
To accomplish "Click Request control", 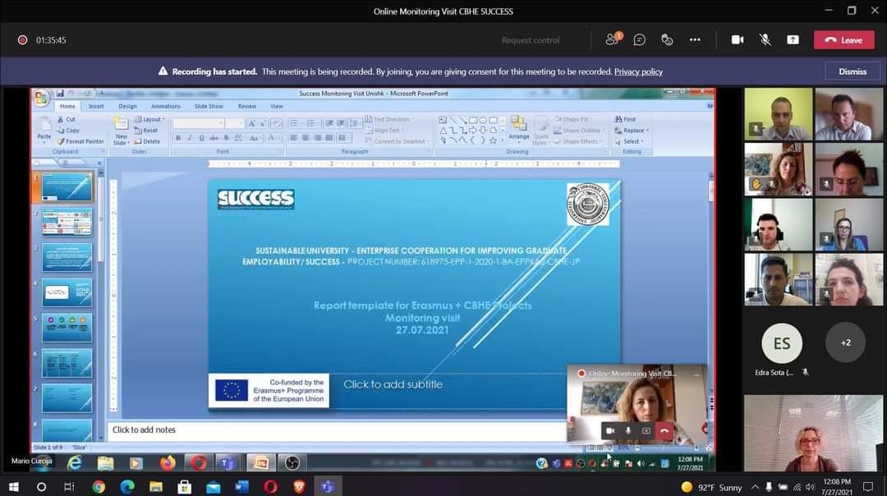I will coord(530,40).
